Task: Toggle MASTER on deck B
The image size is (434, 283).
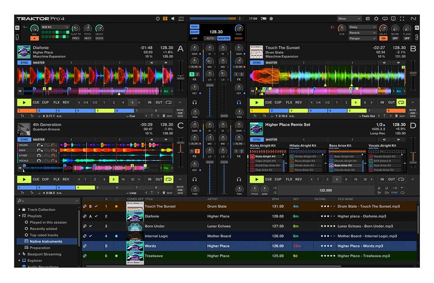Action: 271,63
